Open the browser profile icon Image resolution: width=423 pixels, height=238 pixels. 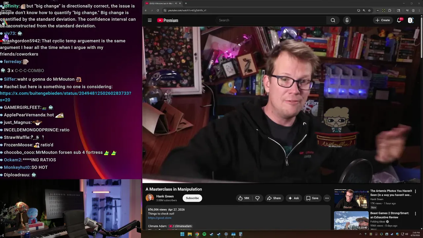point(413,10)
